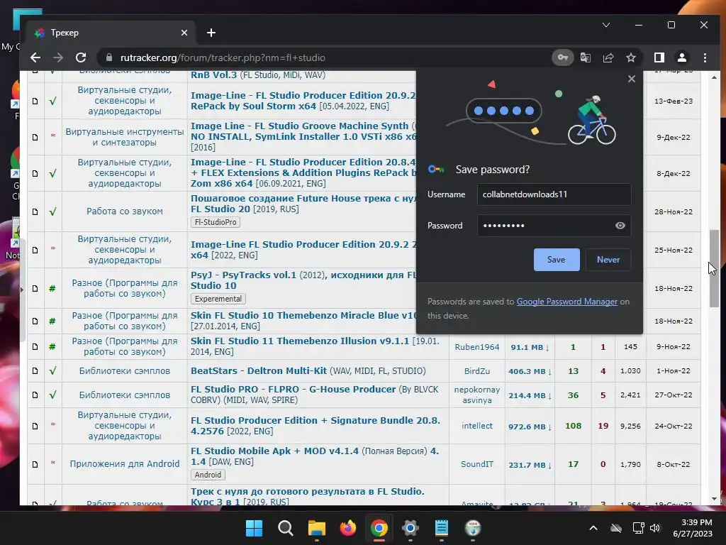This screenshot has width=726, height=545.
Task: Open FL Studio Mobile Apk + MOD topic
Action: pyautogui.click(x=314, y=456)
